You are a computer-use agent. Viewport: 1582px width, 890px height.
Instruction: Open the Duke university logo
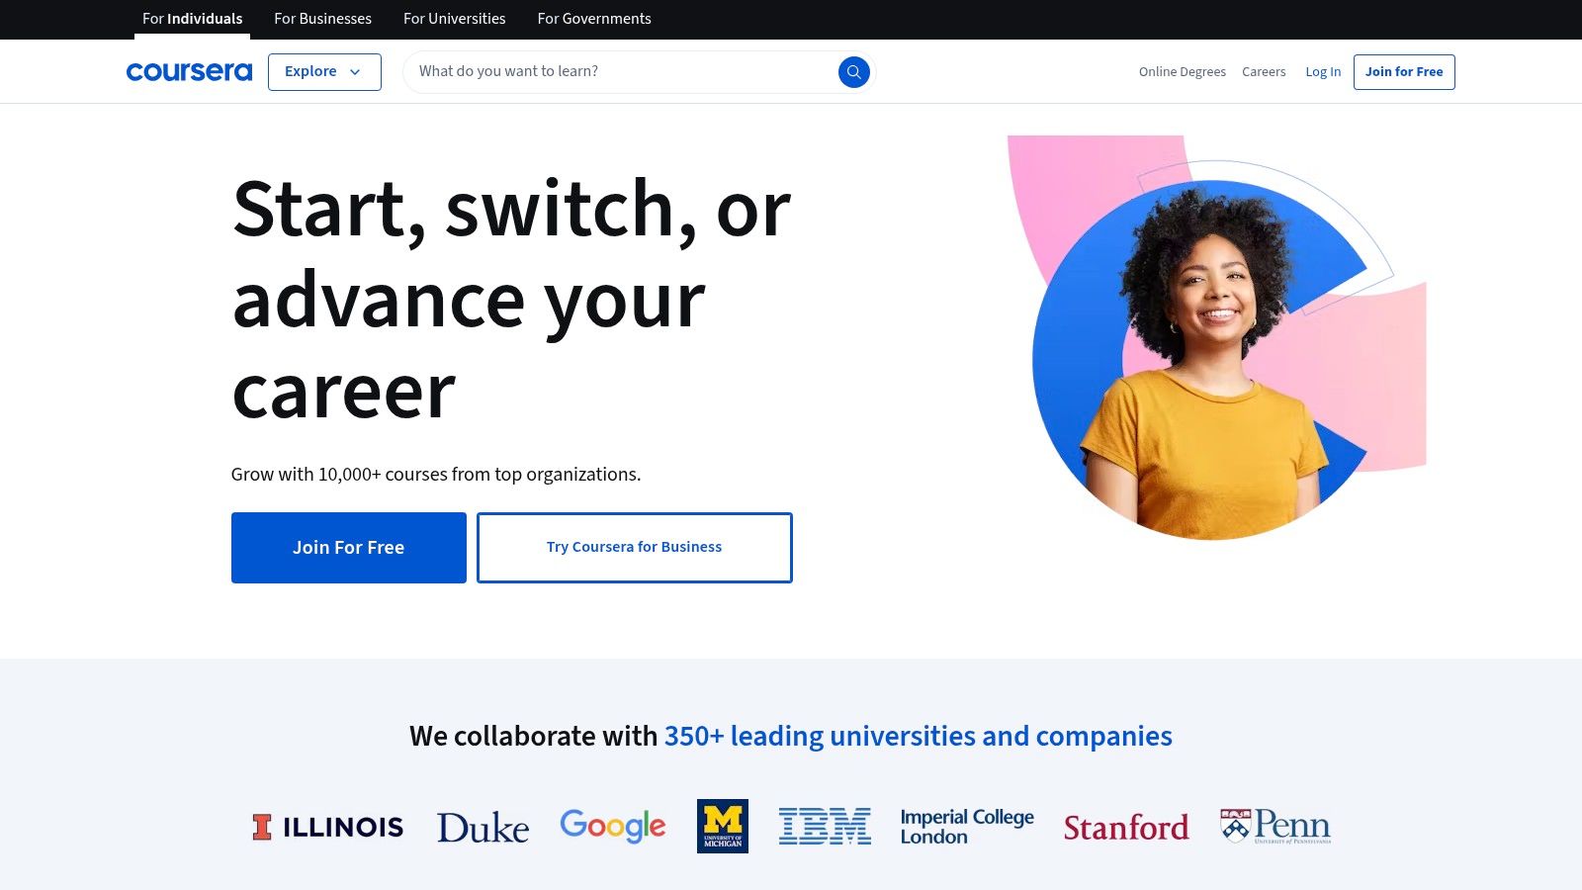483,828
